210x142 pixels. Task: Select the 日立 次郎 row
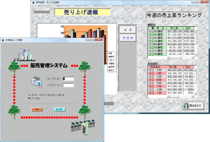click(171, 73)
